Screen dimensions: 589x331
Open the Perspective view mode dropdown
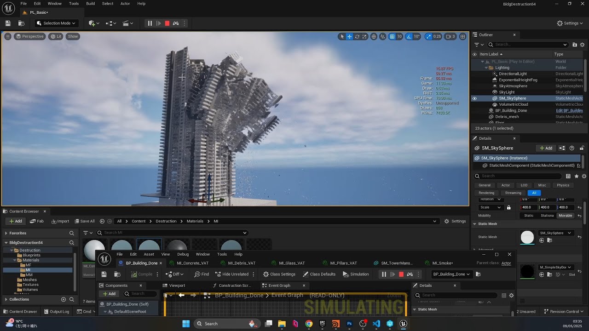point(30,36)
